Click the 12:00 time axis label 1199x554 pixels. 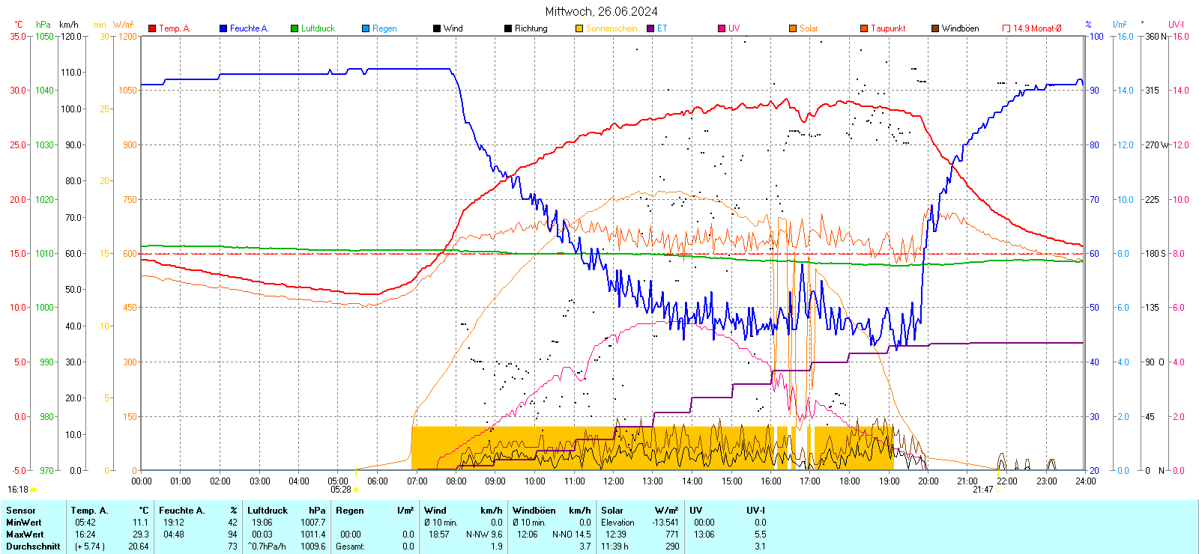tap(614, 481)
